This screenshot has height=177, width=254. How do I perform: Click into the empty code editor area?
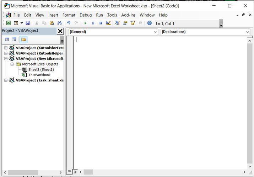point(160,102)
